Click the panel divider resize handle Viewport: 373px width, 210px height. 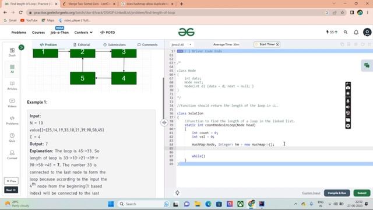(164, 123)
